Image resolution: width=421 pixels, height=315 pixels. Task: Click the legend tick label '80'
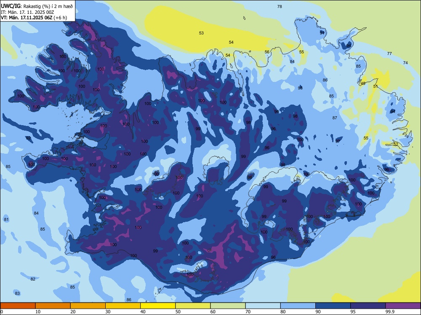point(283,312)
